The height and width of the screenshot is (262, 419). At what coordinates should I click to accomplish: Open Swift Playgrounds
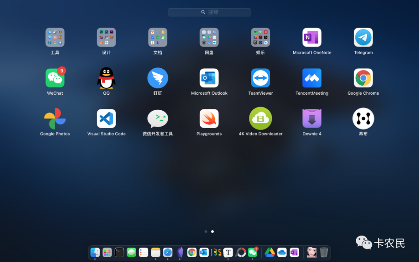pos(209,119)
